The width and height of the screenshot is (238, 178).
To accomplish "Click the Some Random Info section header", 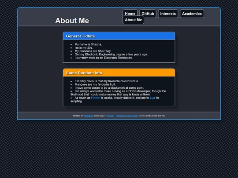I will pos(119,73).
